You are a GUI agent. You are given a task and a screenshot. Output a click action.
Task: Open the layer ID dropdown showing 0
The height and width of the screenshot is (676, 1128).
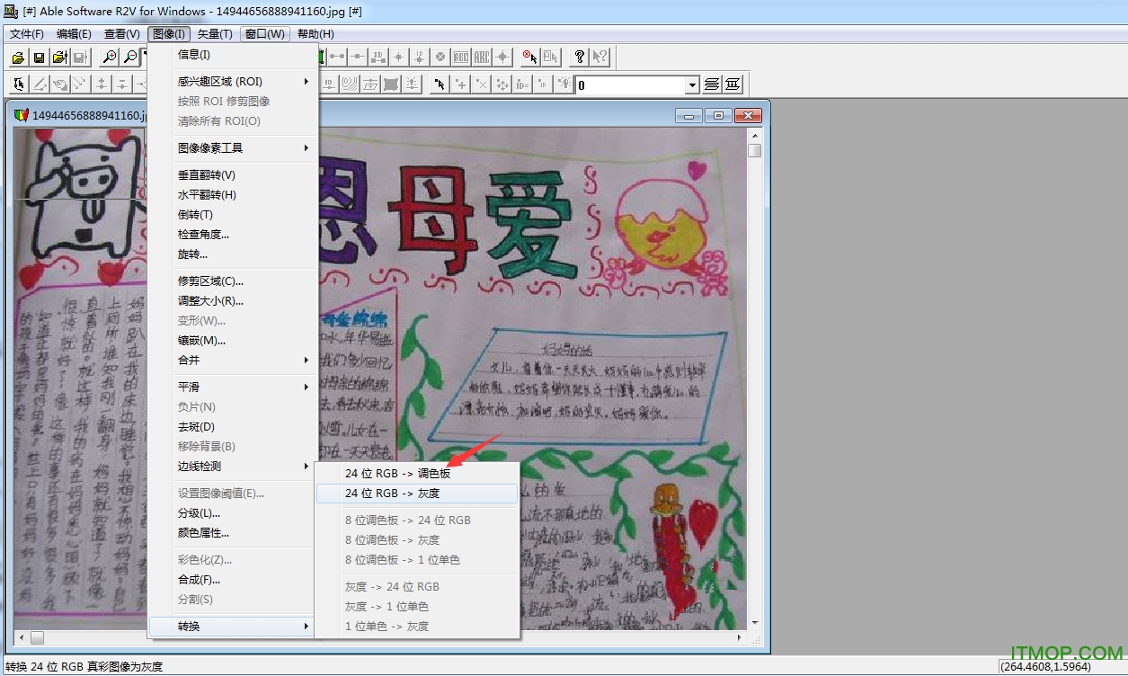(x=692, y=85)
